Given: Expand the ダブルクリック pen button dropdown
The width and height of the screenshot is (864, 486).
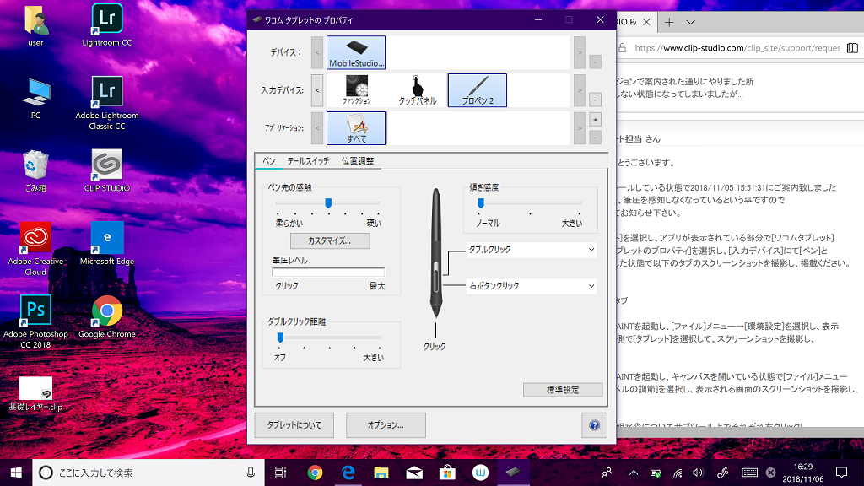Looking at the screenshot, I should click(532, 250).
